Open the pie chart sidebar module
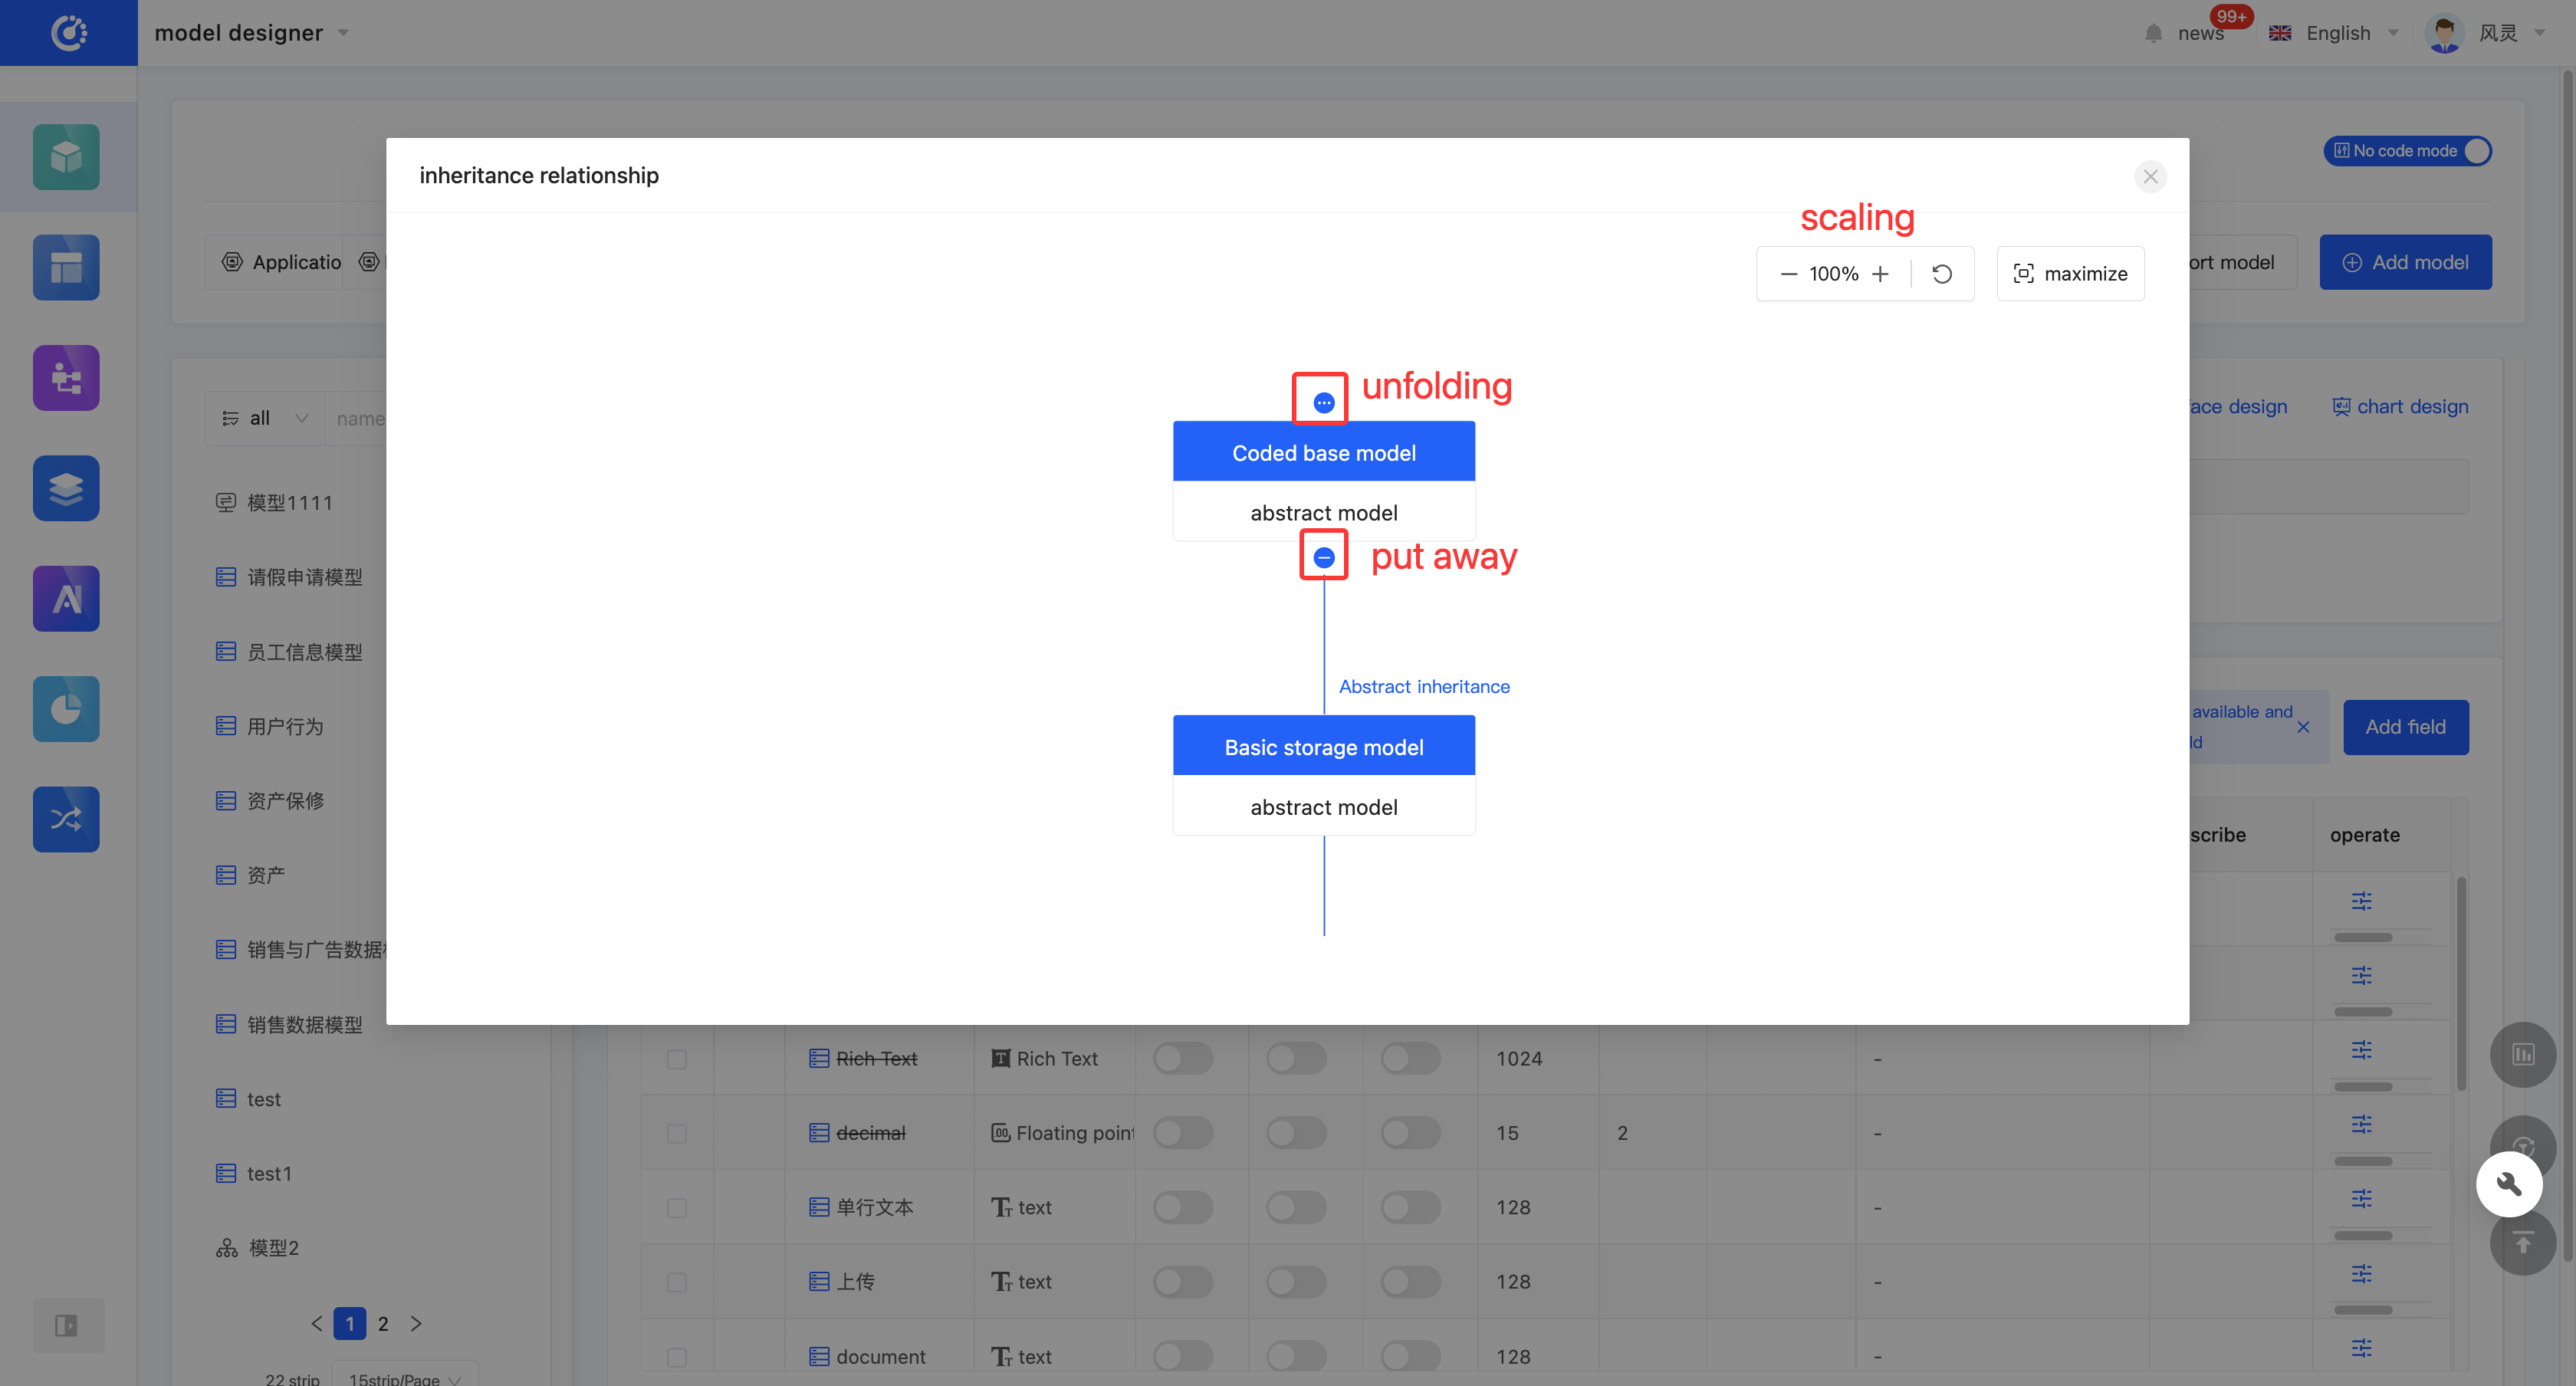2576x1386 pixels. click(66, 709)
